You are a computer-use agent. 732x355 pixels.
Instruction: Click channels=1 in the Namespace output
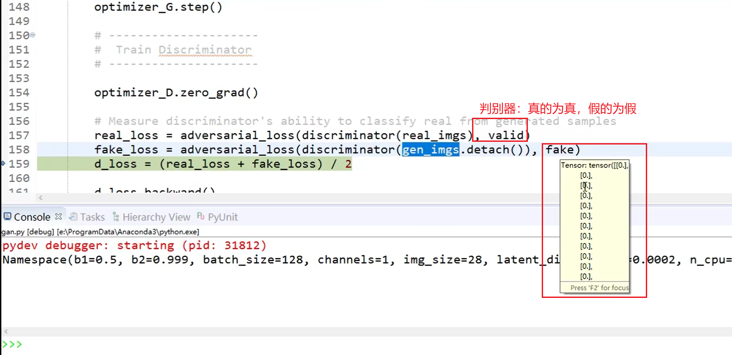pyautogui.click(x=353, y=260)
